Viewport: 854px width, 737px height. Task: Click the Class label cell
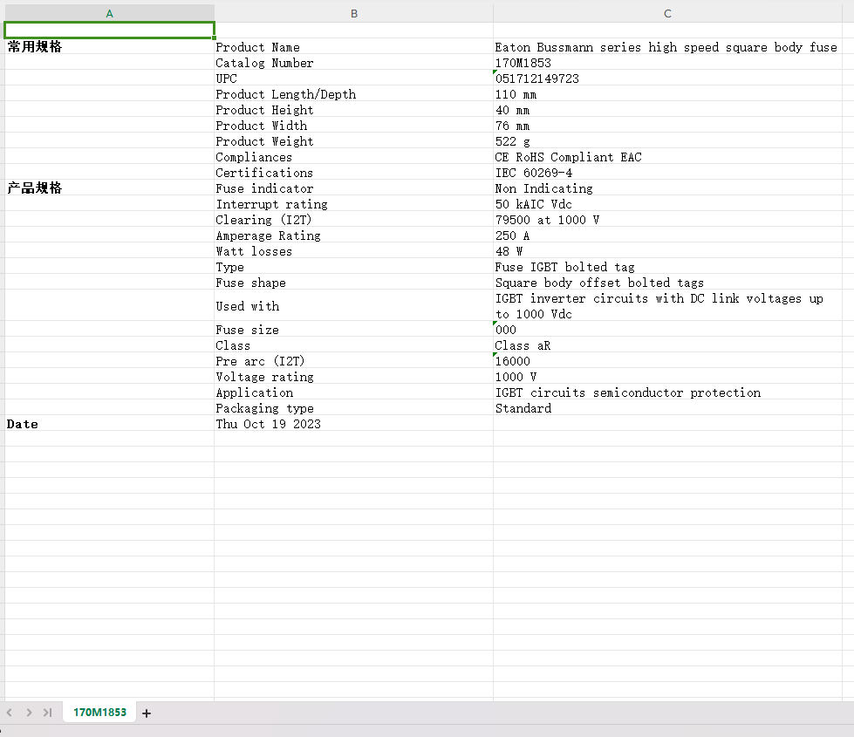pos(354,345)
